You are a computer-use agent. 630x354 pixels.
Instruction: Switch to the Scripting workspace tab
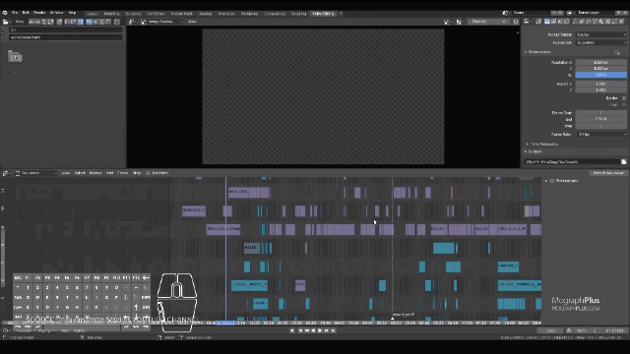[298, 14]
